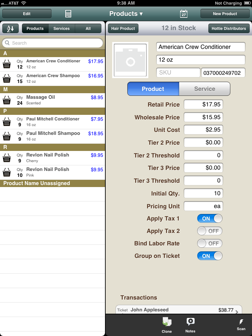Select Revlon Nail Polish Cherry row
Image resolution: width=252 pixels, height=336 pixels.
(x=52, y=158)
